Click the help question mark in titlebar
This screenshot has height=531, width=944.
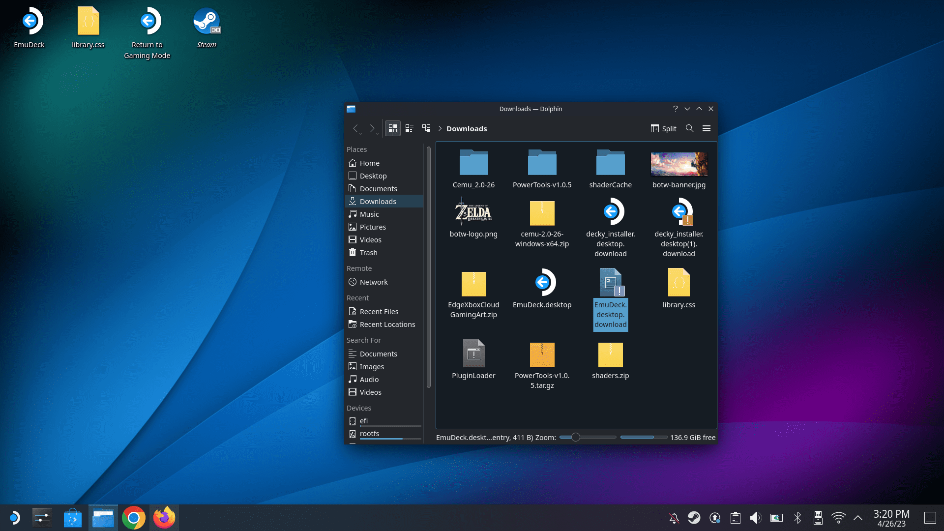click(x=675, y=109)
